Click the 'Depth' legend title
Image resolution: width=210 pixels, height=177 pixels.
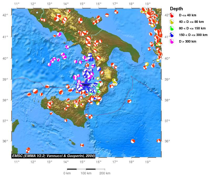[176, 9]
